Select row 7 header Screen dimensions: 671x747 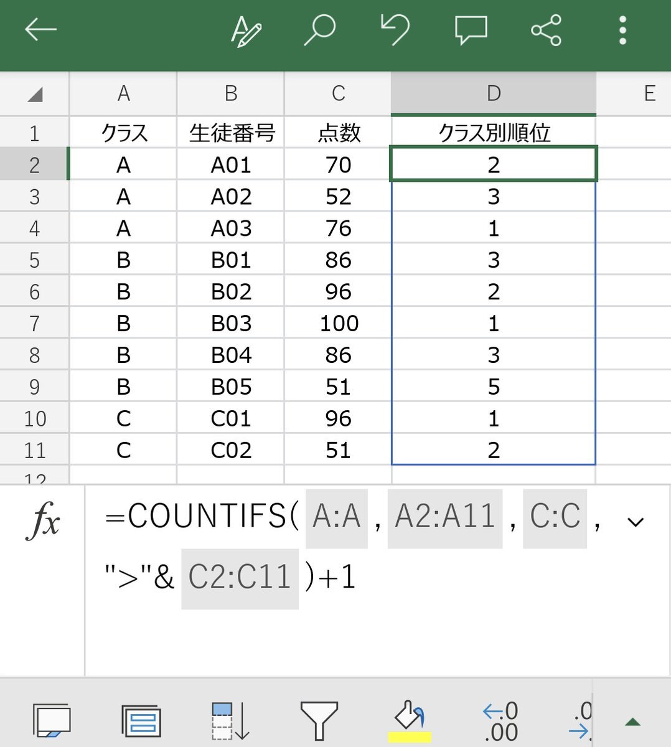(34, 323)
